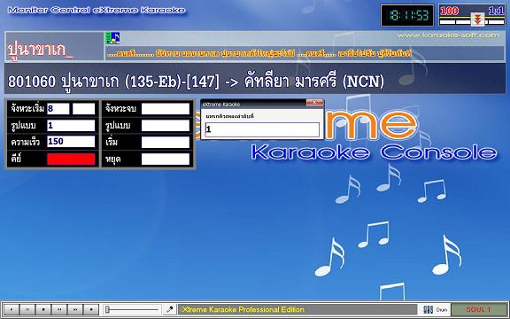The image size is (510, 319).
Task: Close the eXtreme Karaoke dialog
Action: coord(314,103)
